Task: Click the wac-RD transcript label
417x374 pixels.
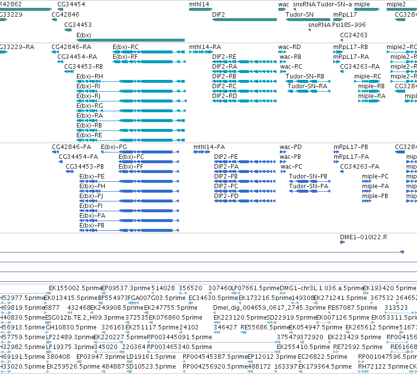Action: [289, 47]
